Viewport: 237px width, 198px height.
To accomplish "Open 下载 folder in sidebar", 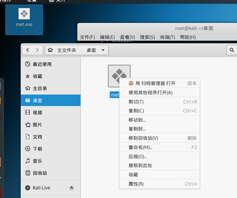I will point(51,149).
